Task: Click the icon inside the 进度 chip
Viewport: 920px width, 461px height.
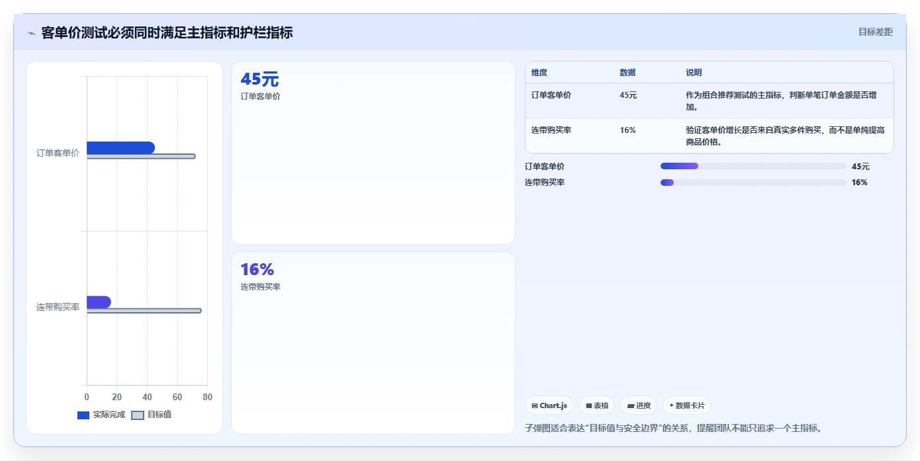Action: tap(631, 405)
